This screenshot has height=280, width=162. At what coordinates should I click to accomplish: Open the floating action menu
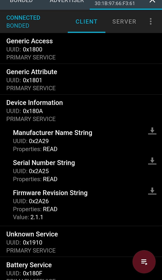click(144, 262)
